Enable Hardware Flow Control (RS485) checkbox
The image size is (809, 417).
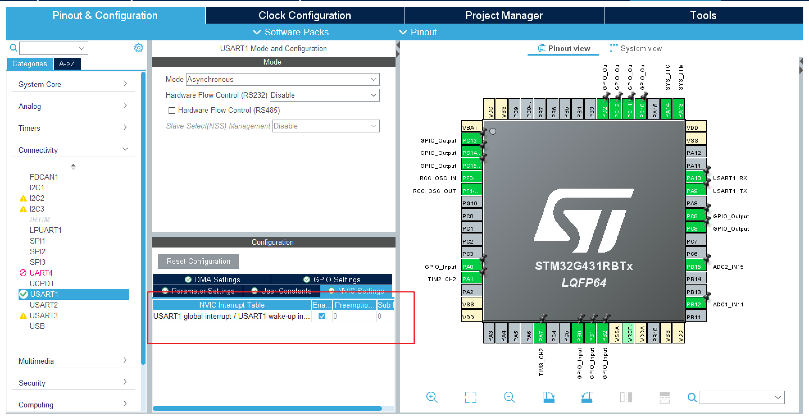(x=172, y=111)
